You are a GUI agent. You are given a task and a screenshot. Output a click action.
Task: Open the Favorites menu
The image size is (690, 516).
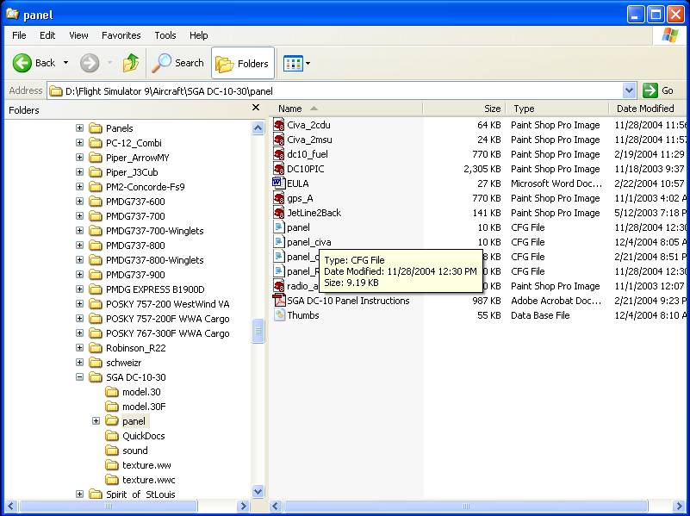tap(121, 35)
